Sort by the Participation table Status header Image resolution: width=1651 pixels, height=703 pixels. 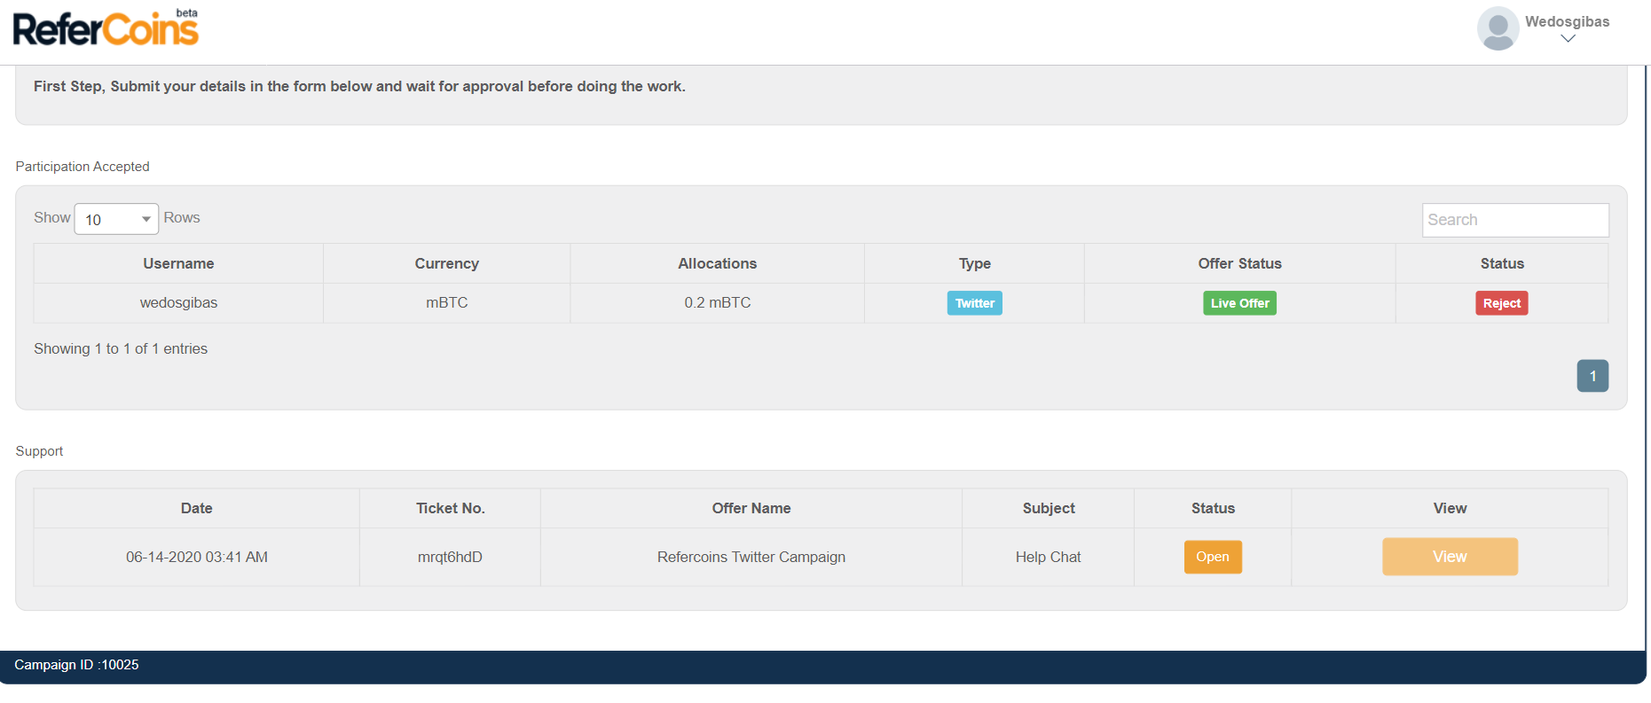pos(1502,263)
